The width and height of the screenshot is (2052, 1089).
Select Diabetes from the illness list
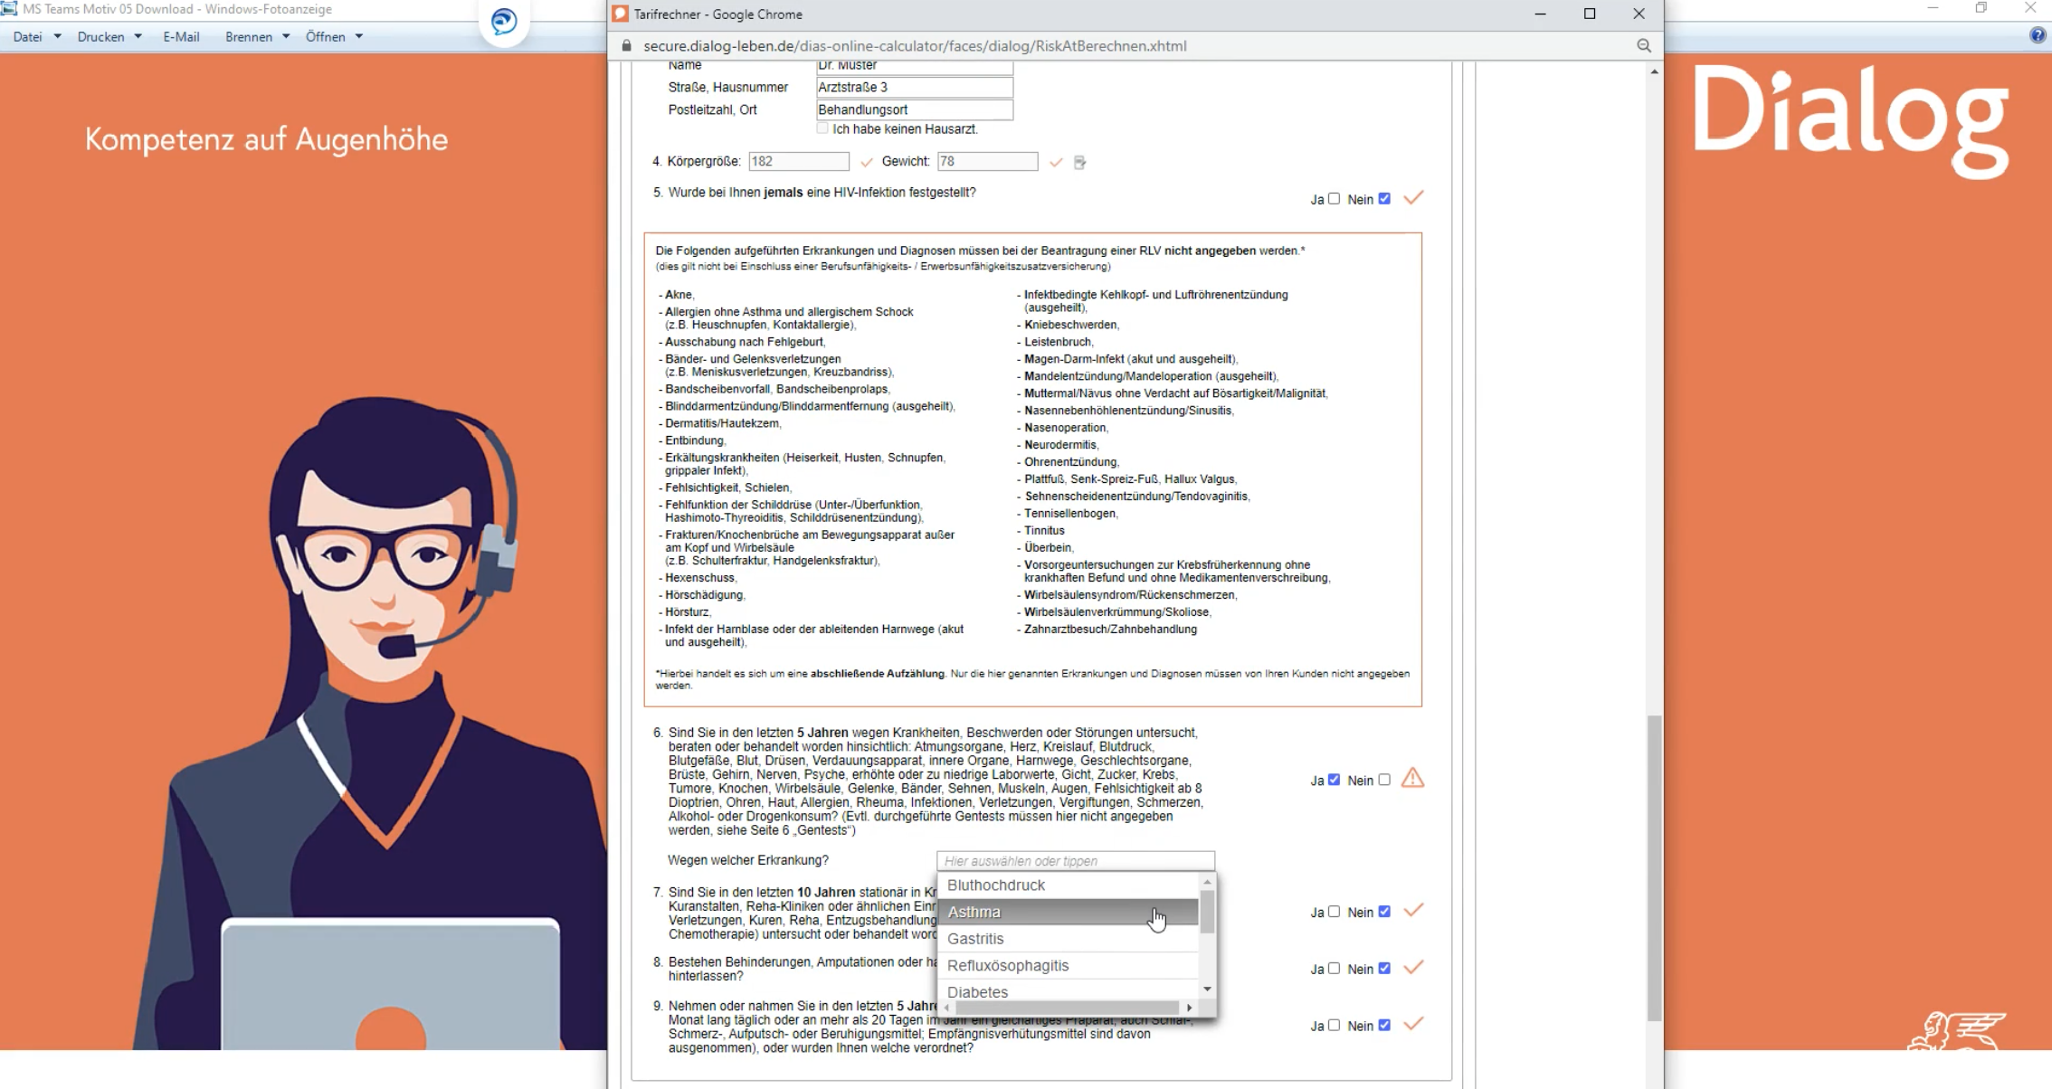(1069, 991)
